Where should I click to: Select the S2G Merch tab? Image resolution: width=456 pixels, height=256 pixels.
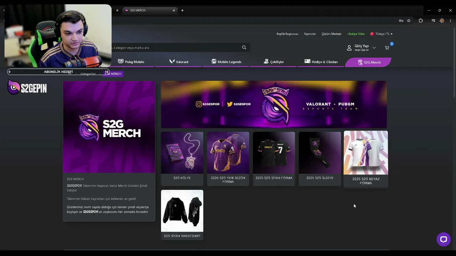368,62
